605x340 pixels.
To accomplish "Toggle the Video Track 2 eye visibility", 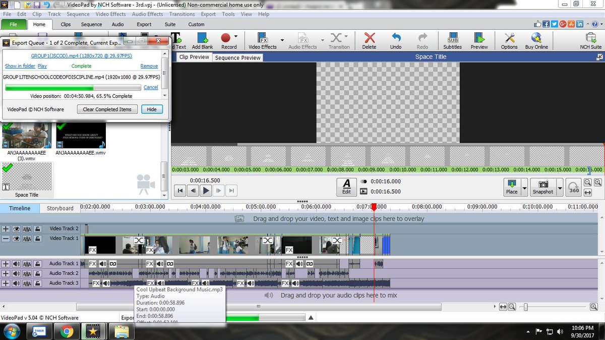I will click(16, 229).
